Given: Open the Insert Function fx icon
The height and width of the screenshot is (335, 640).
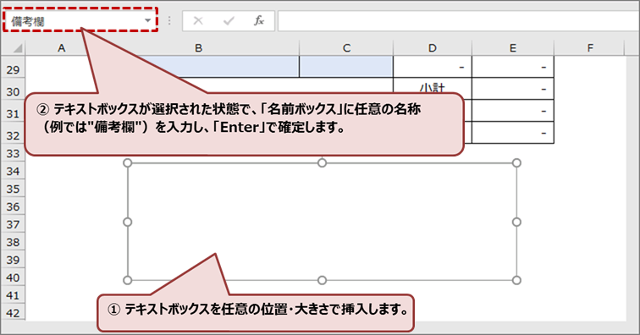Looking at the screenshot, I should (x=259, y=20).
